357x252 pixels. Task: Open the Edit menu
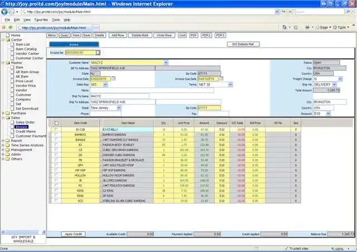coord(17,20)
